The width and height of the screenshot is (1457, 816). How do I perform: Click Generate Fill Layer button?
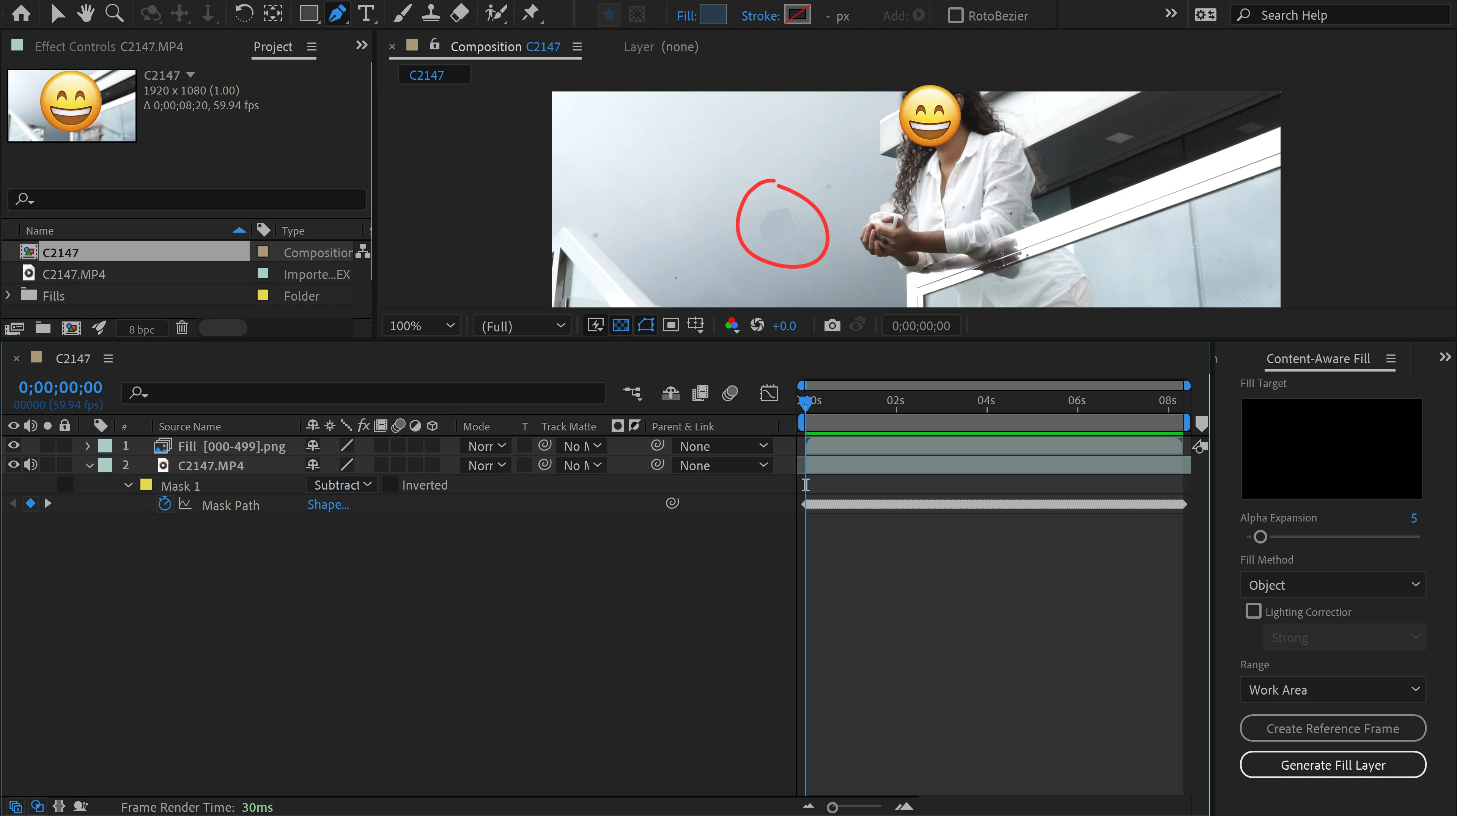(1333, 765)
